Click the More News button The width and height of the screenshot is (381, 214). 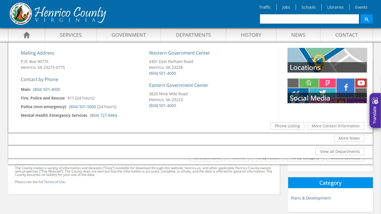pos(349,138)
